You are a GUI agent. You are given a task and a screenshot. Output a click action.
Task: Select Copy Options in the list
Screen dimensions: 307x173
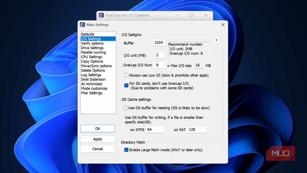98,62
